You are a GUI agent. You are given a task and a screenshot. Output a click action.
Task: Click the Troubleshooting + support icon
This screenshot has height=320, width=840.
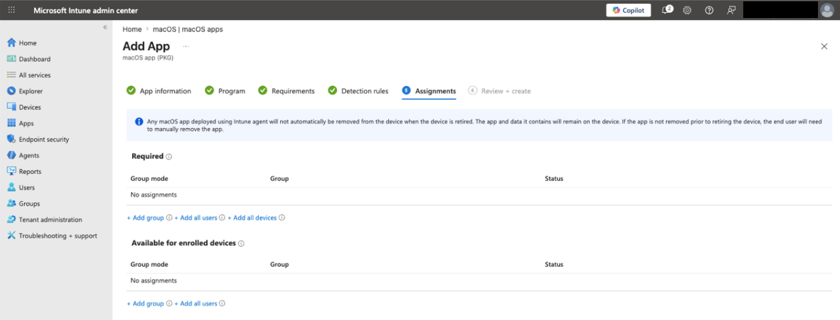11,235
